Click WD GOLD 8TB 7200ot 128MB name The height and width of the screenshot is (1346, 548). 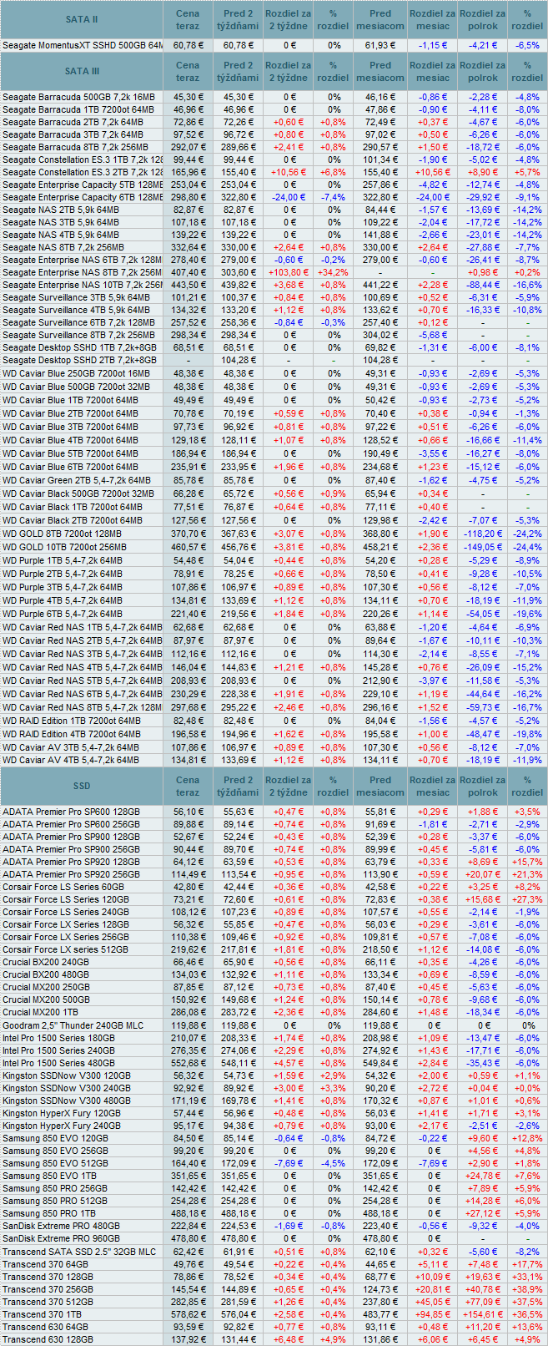click(x=62, y=534)
